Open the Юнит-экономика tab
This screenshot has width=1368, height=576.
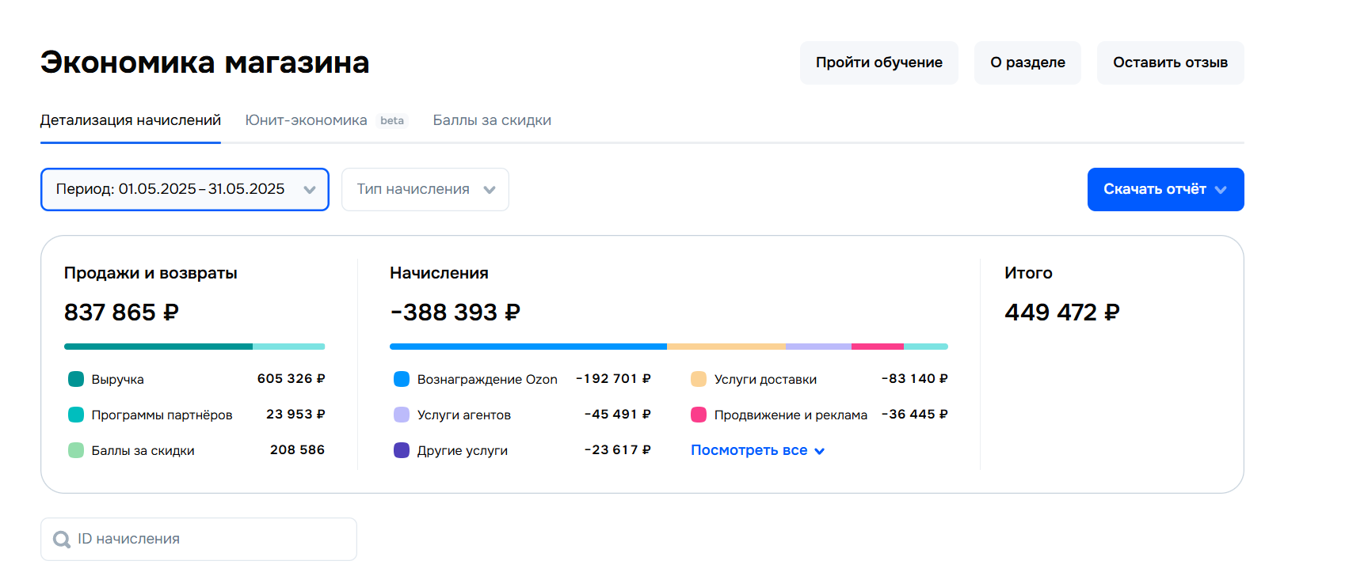[307, 120]
